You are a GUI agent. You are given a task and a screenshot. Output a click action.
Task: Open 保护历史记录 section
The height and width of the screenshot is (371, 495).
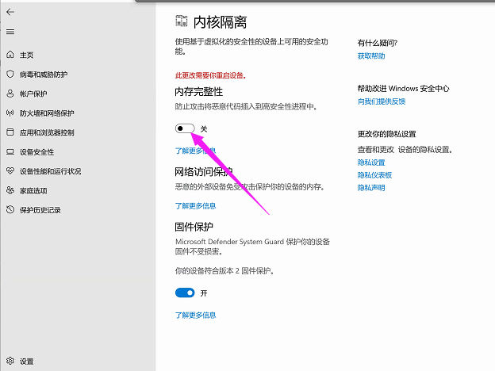pos(40,210)
